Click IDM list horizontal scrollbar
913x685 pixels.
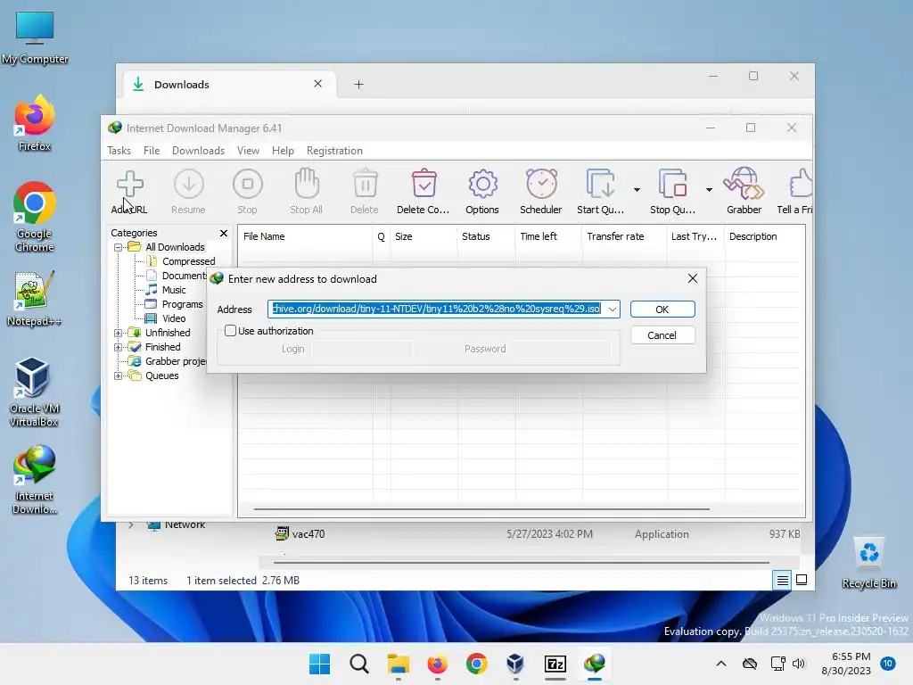(x=481, y=509)
